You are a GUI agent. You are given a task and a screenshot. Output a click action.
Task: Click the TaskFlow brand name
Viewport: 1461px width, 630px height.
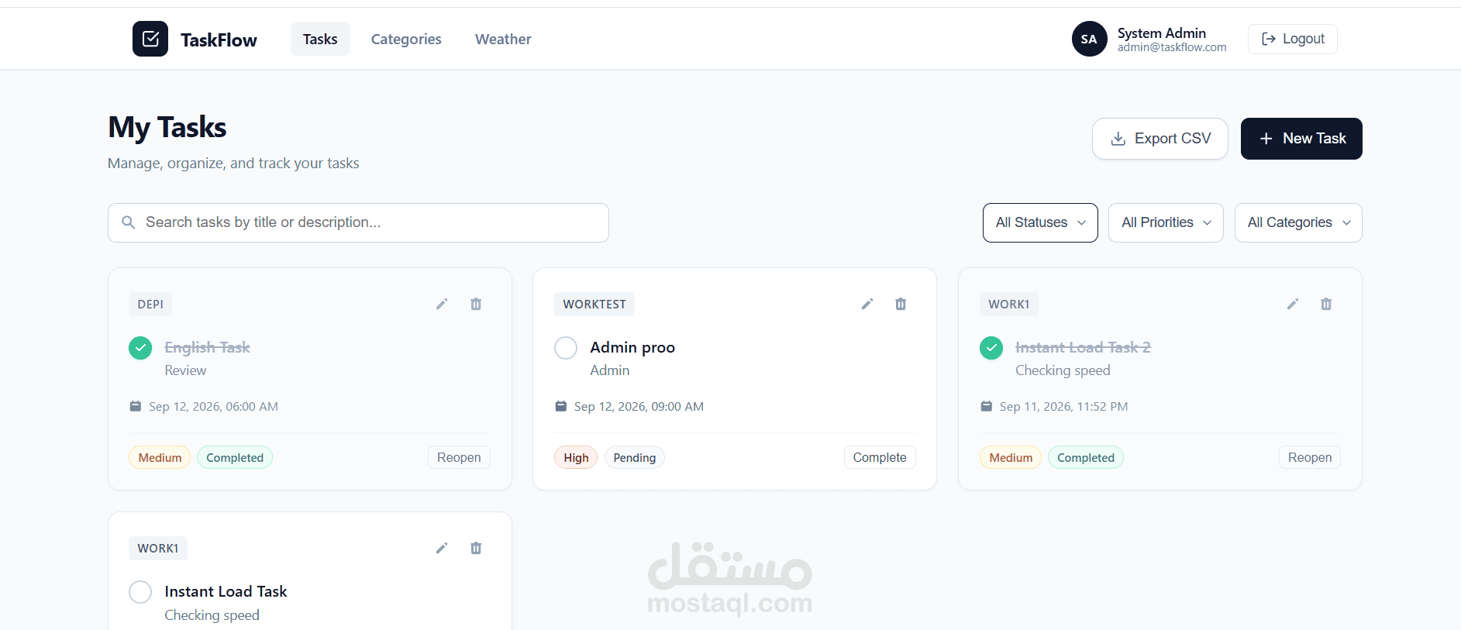(x=219, y=40)
